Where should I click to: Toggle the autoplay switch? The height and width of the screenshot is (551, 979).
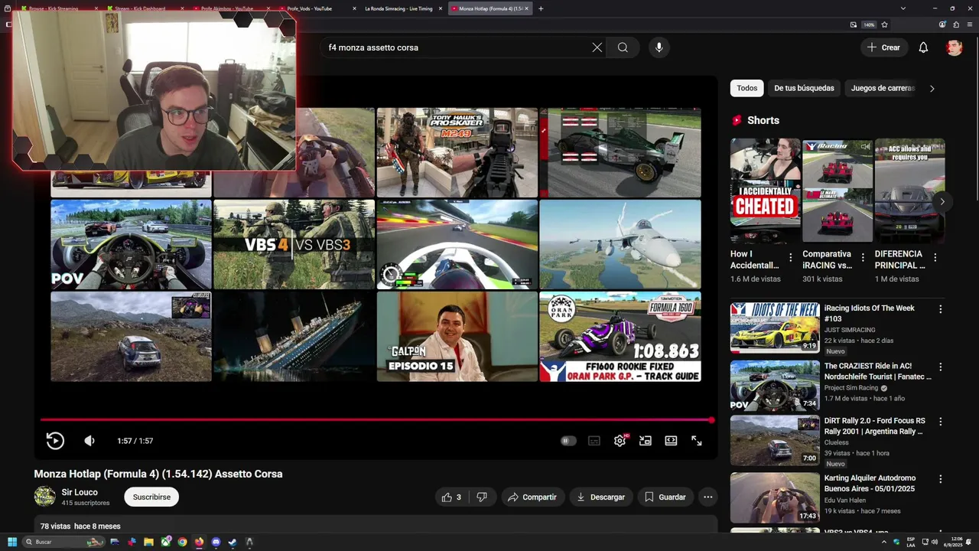coord(568,441)
